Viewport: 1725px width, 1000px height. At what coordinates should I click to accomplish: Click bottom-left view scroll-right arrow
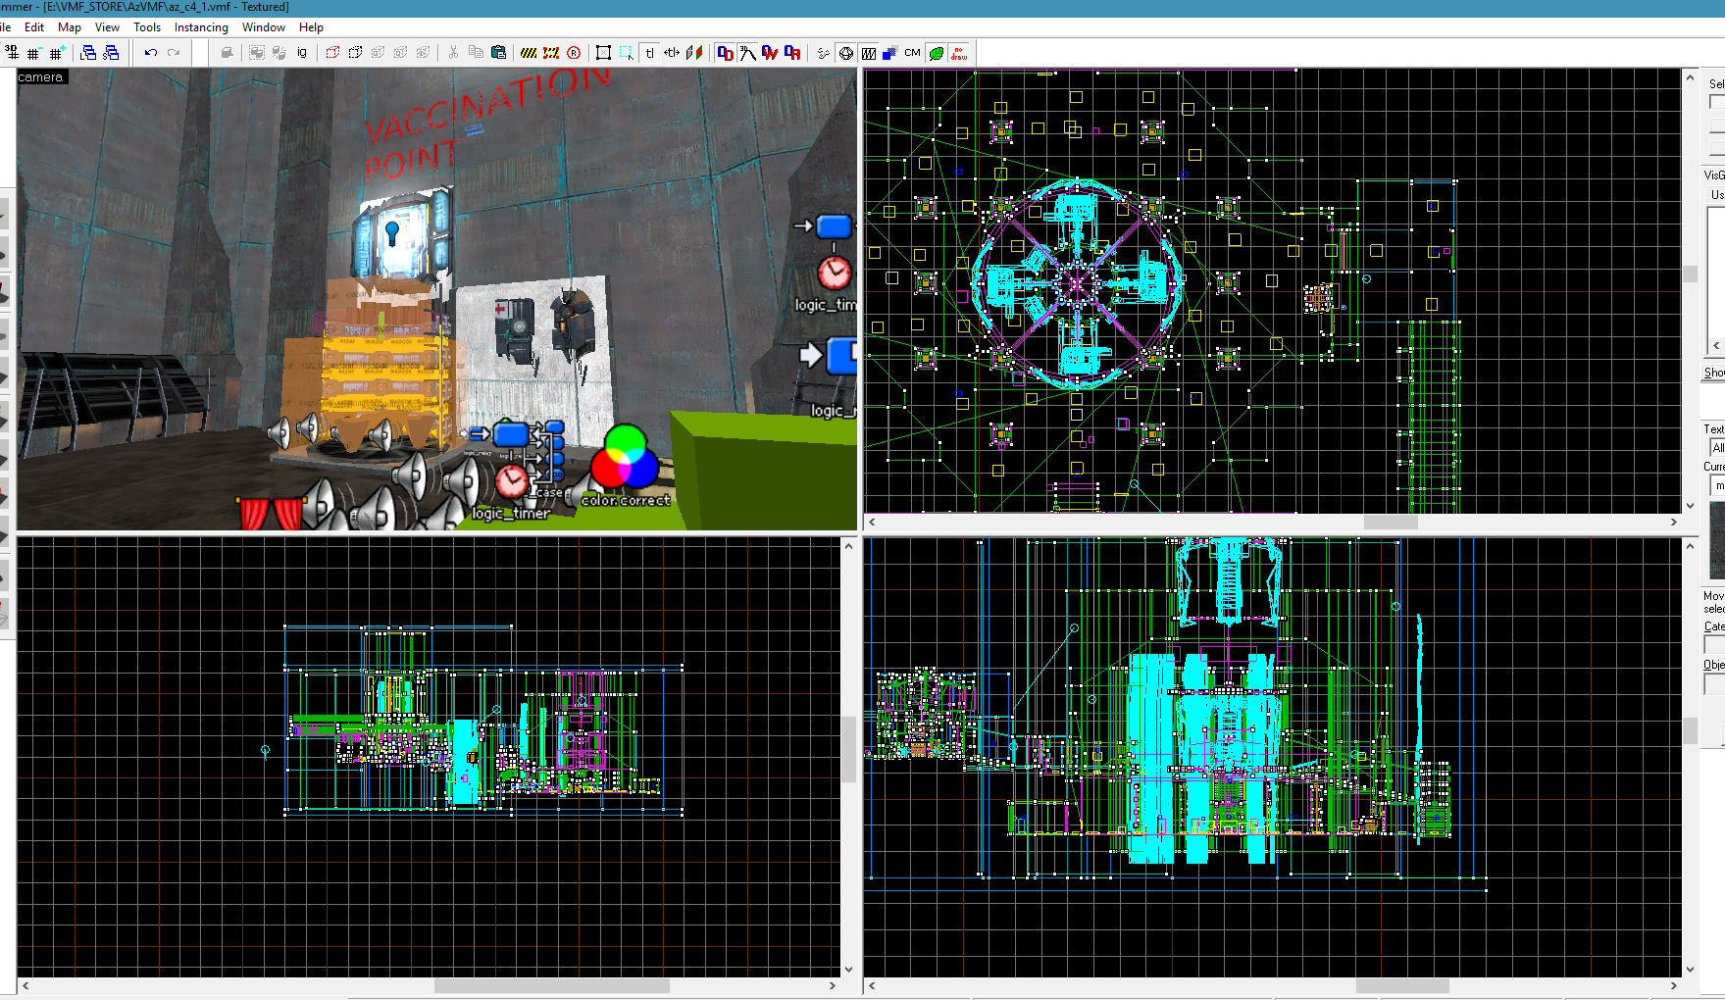[833, 985]
